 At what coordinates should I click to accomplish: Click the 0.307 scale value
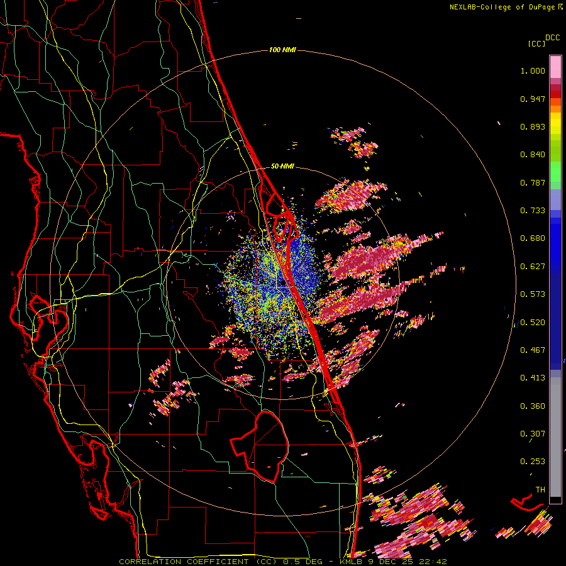pyautogui.click(x=533, y=434)
